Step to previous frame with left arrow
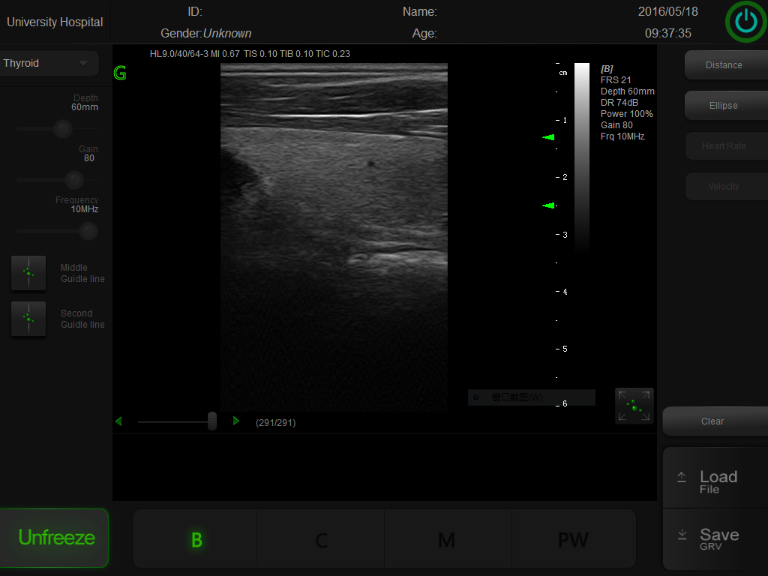 (118, 421)
